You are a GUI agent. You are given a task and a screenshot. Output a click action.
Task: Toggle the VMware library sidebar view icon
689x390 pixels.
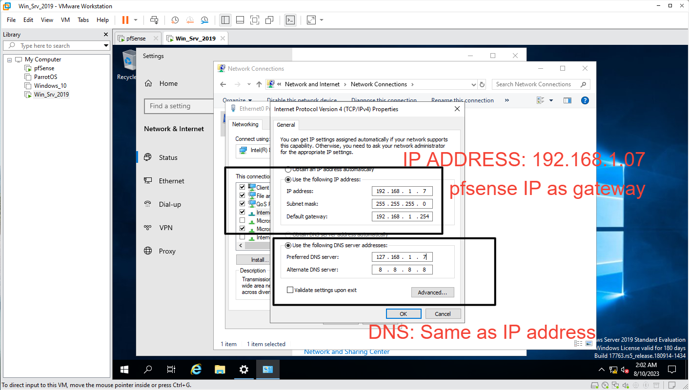click(225, 20)
